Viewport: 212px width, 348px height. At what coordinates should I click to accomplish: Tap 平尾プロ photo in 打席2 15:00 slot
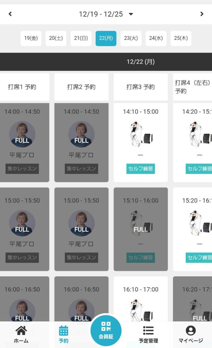pyautogui.click(x=81, y=223)
